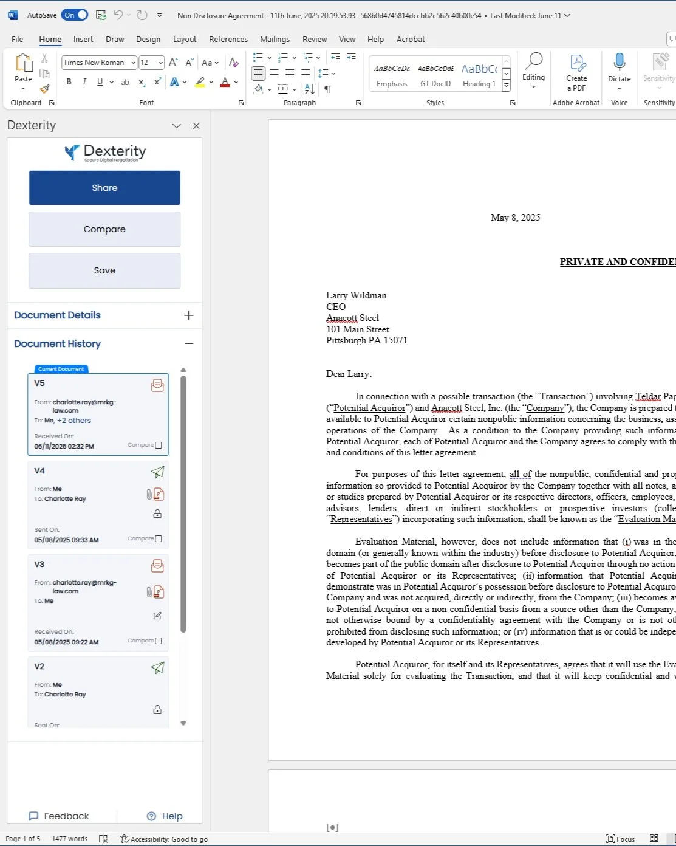676x846 pixels.
Task: Decrease font size with shrink font icon
Action: tap(189, 62)
